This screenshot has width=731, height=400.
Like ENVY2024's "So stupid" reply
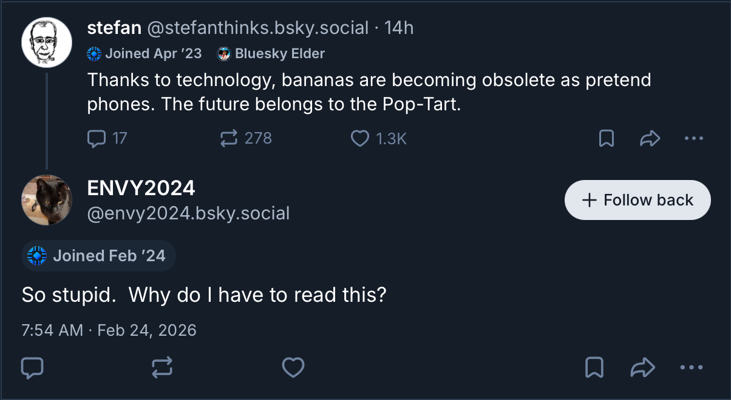tap(294, 367)
